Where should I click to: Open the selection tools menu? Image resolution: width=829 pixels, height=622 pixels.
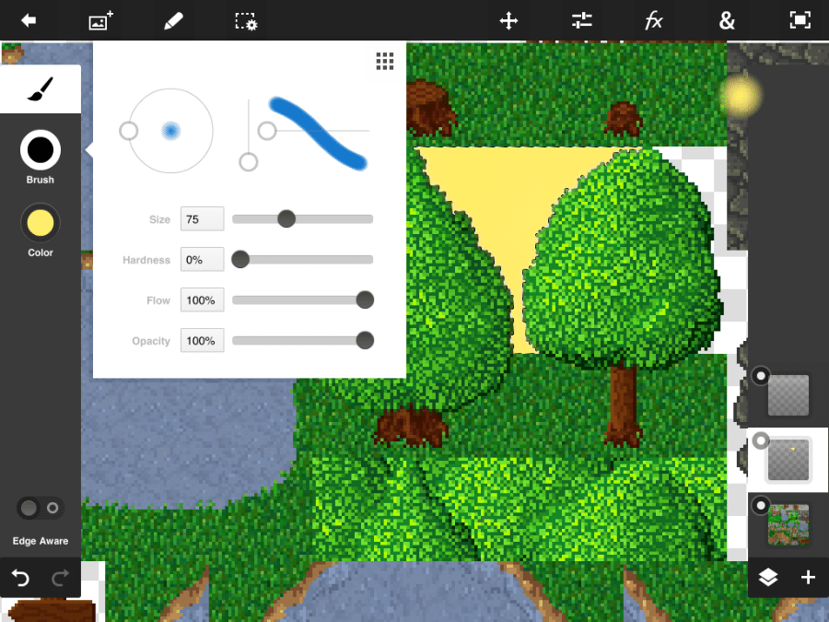246,21
